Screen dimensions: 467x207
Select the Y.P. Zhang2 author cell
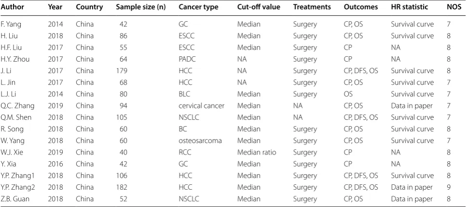tap(18, 187)
